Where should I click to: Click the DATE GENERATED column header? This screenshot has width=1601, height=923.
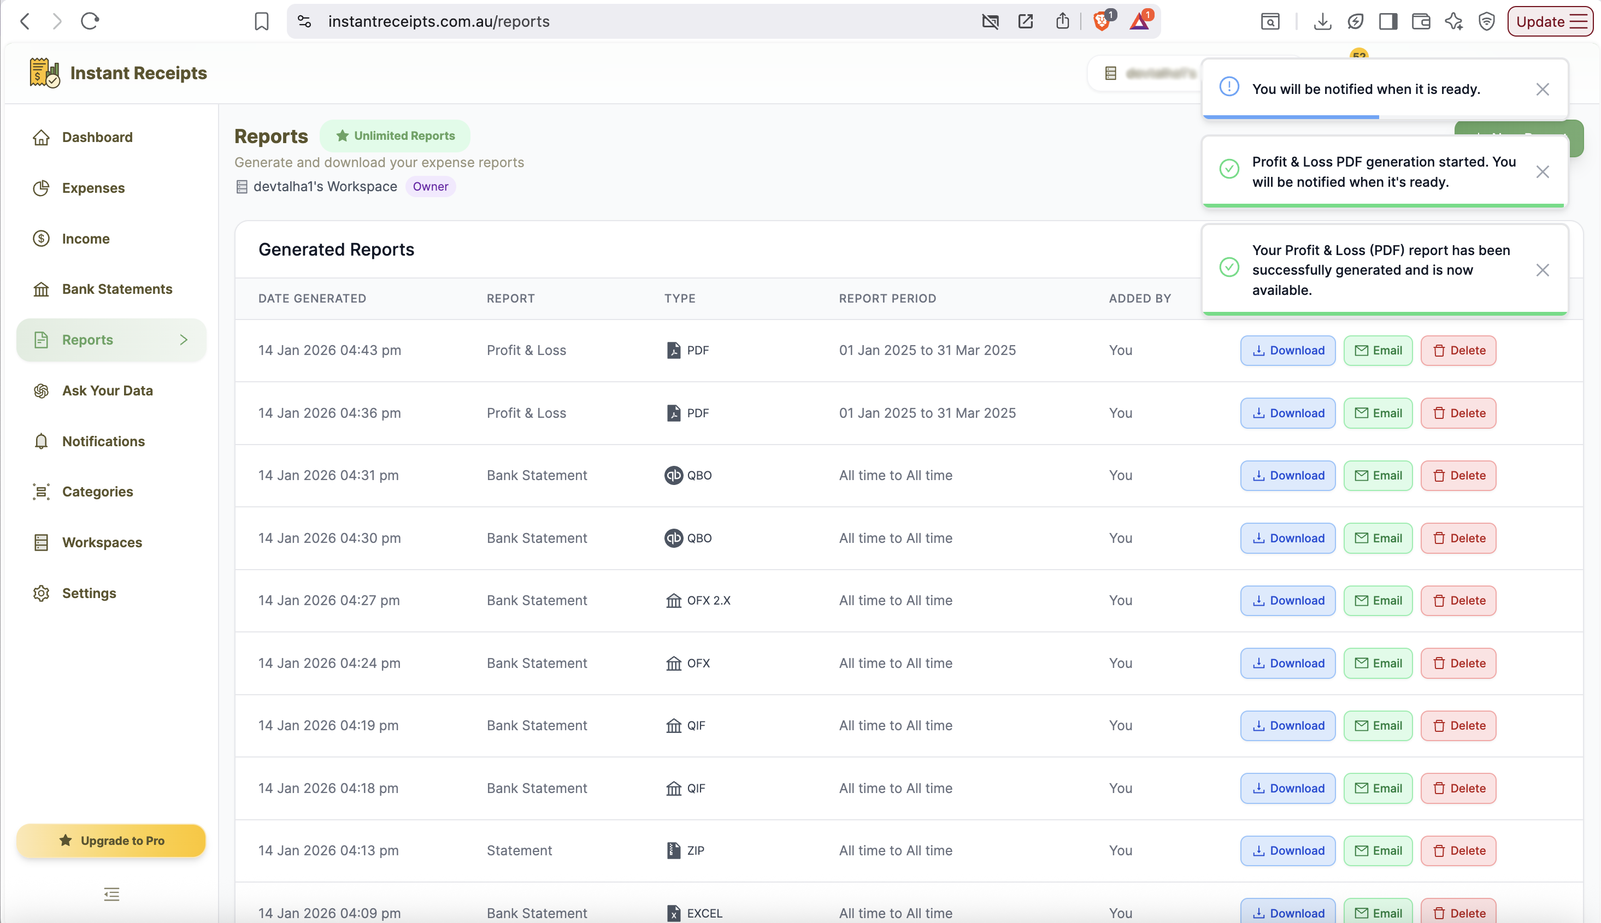312,299
